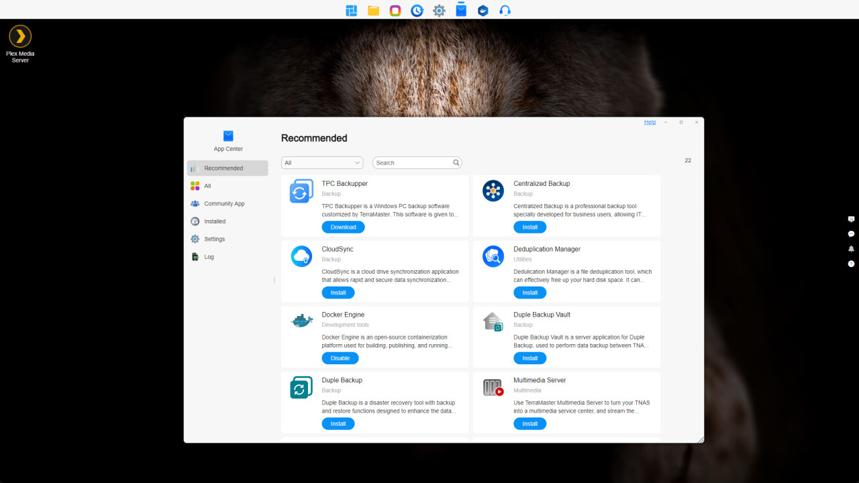
Task: Click the Deduplication Manager app icon
Action: (493, 256)
